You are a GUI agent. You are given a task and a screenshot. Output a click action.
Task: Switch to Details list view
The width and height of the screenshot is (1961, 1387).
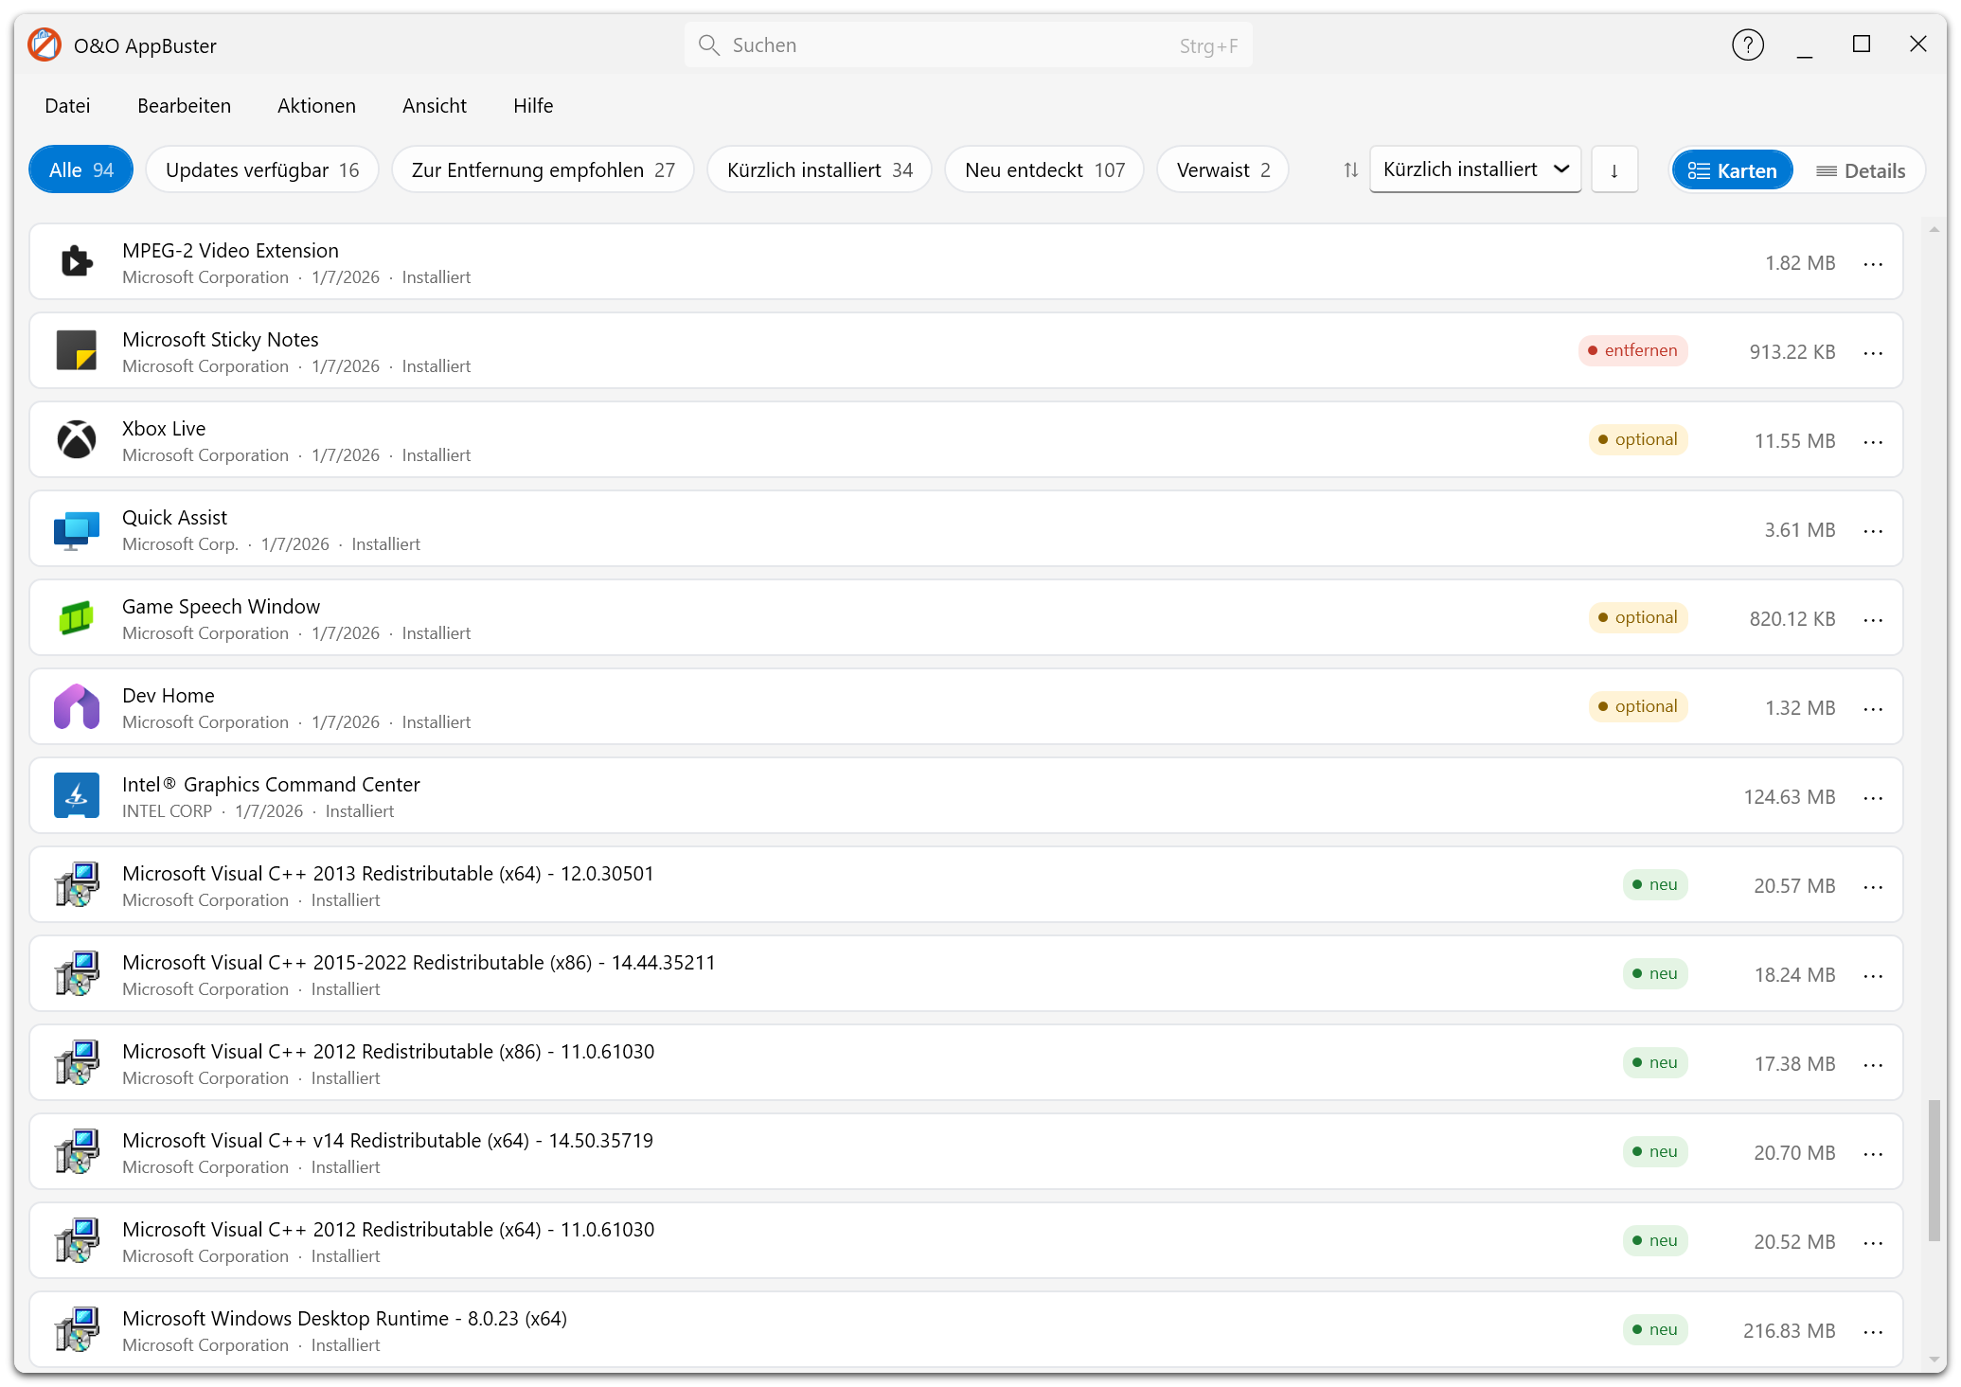click(1860, 170)
